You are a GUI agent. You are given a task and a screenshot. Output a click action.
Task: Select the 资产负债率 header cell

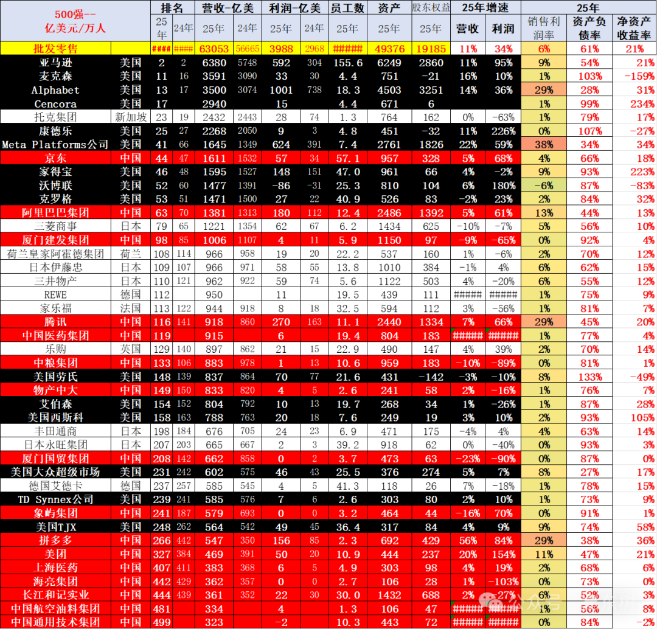pyautogui.click(x=588, y=28)
